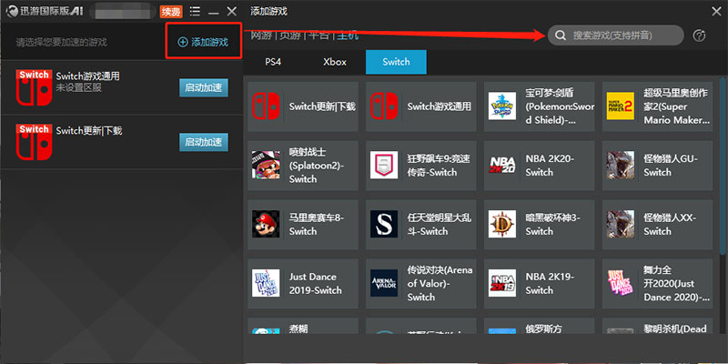Click the 添加游戏 plus button
Screen dimensions: 728x364
coord(203,42)
